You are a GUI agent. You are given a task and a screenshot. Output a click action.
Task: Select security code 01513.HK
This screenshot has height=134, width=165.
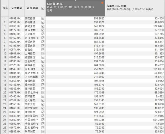[15, 88]
